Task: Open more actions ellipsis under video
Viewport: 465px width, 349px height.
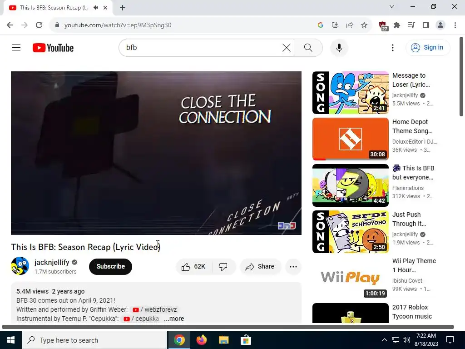Action: 293,266
